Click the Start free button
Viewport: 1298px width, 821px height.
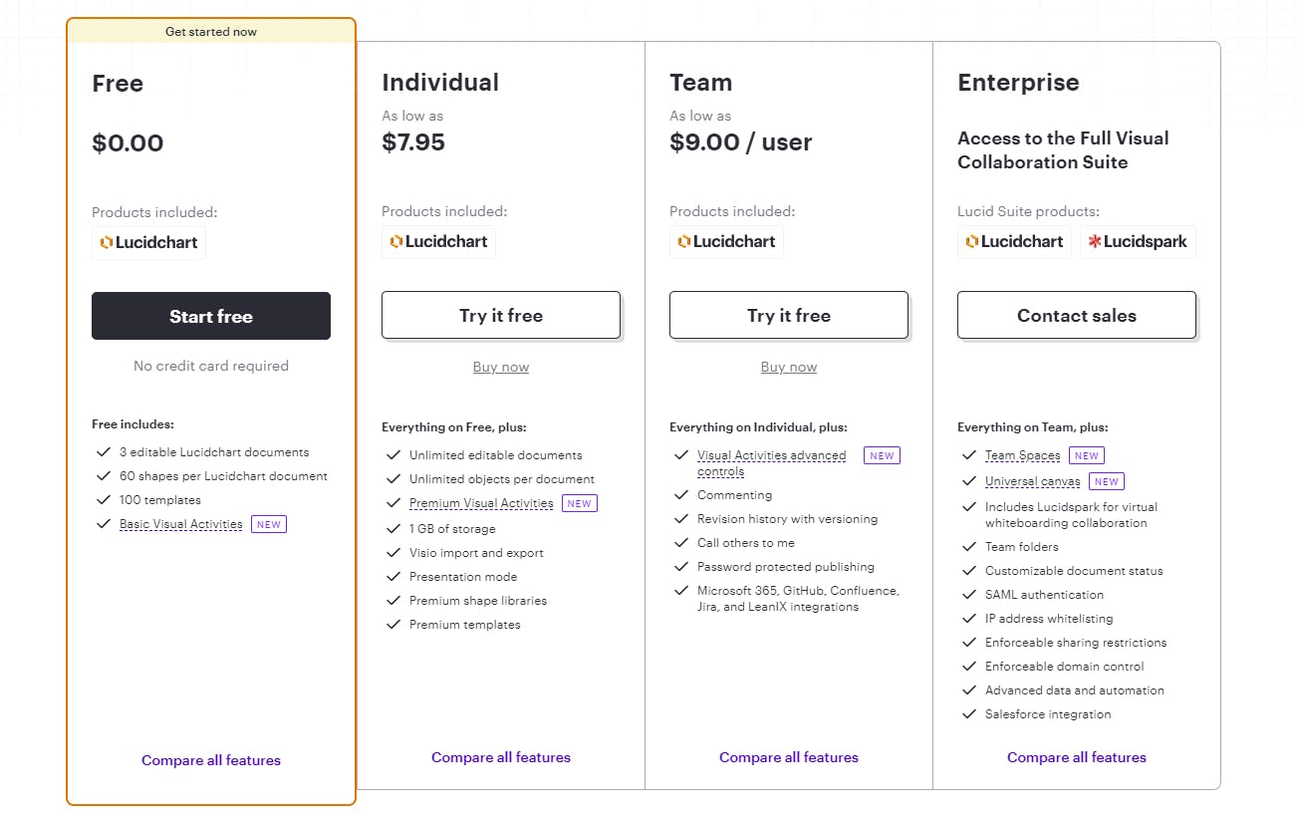(x=211, y=316)
